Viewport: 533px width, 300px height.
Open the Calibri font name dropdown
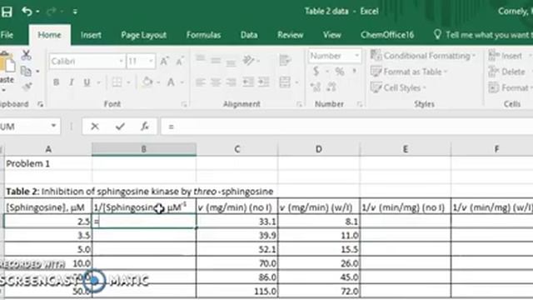[121, 62]
